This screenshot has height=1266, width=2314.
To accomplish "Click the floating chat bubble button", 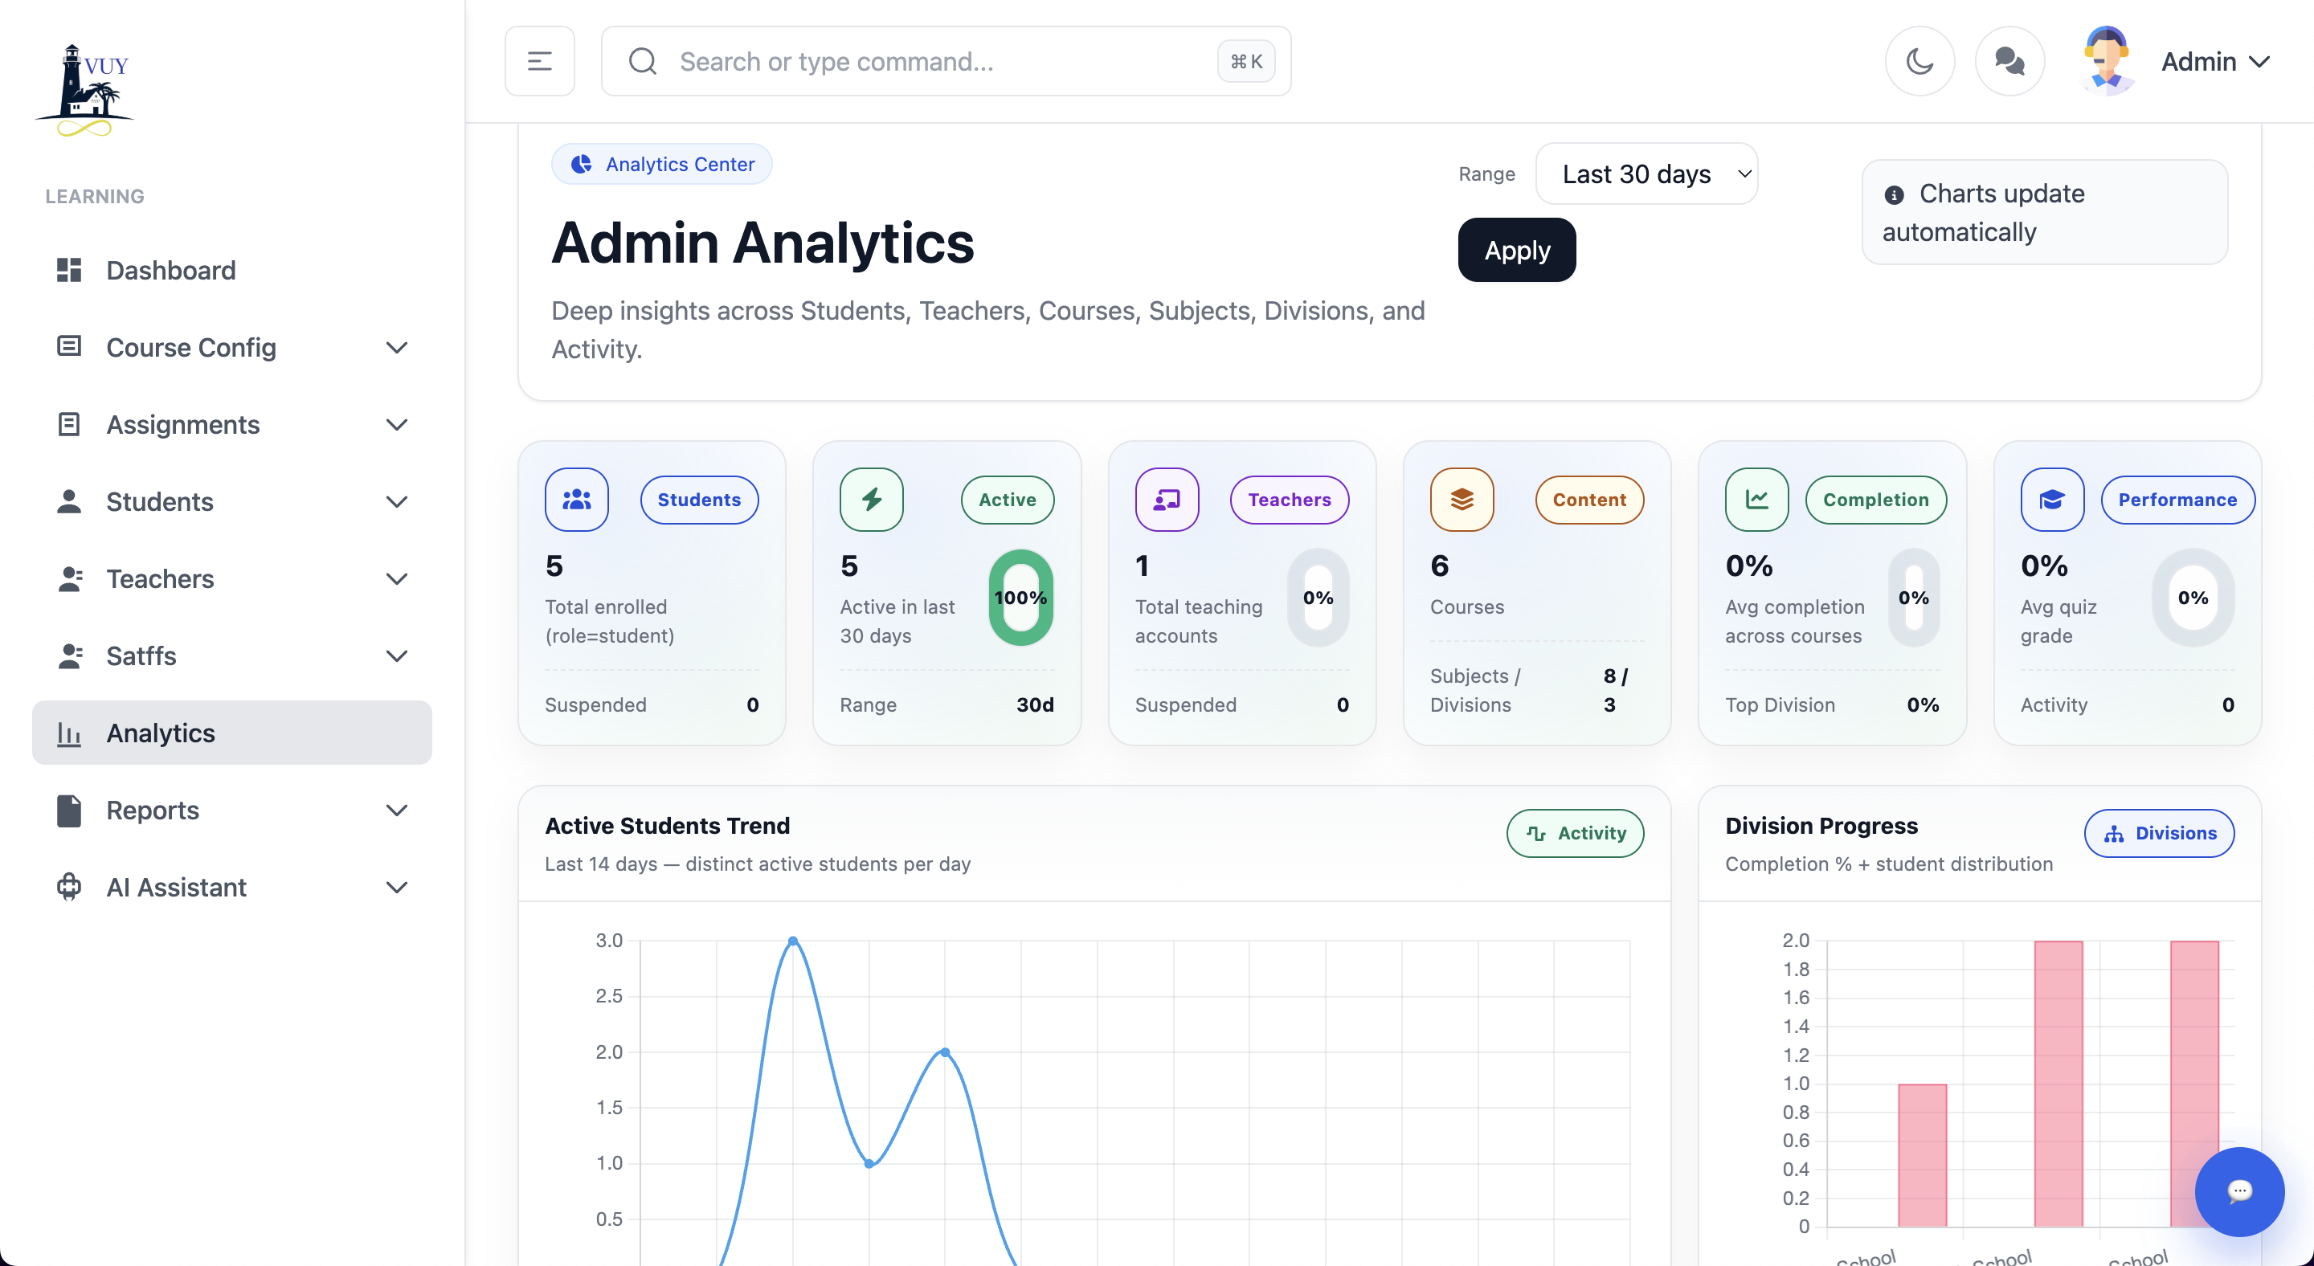I will coord(2238,1190).
